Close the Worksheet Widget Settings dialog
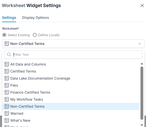This screenshot has width=146, height=127. pos(142,6)
